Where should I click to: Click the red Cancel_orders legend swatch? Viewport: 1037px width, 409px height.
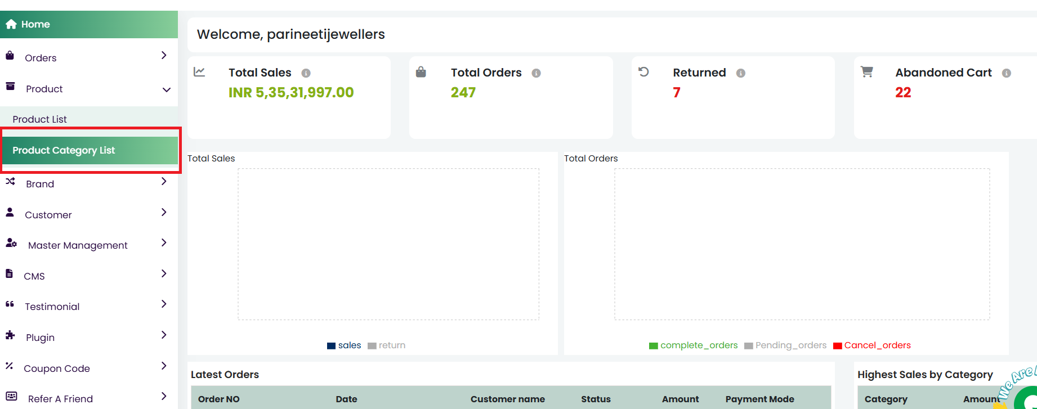tap(837, 346)
